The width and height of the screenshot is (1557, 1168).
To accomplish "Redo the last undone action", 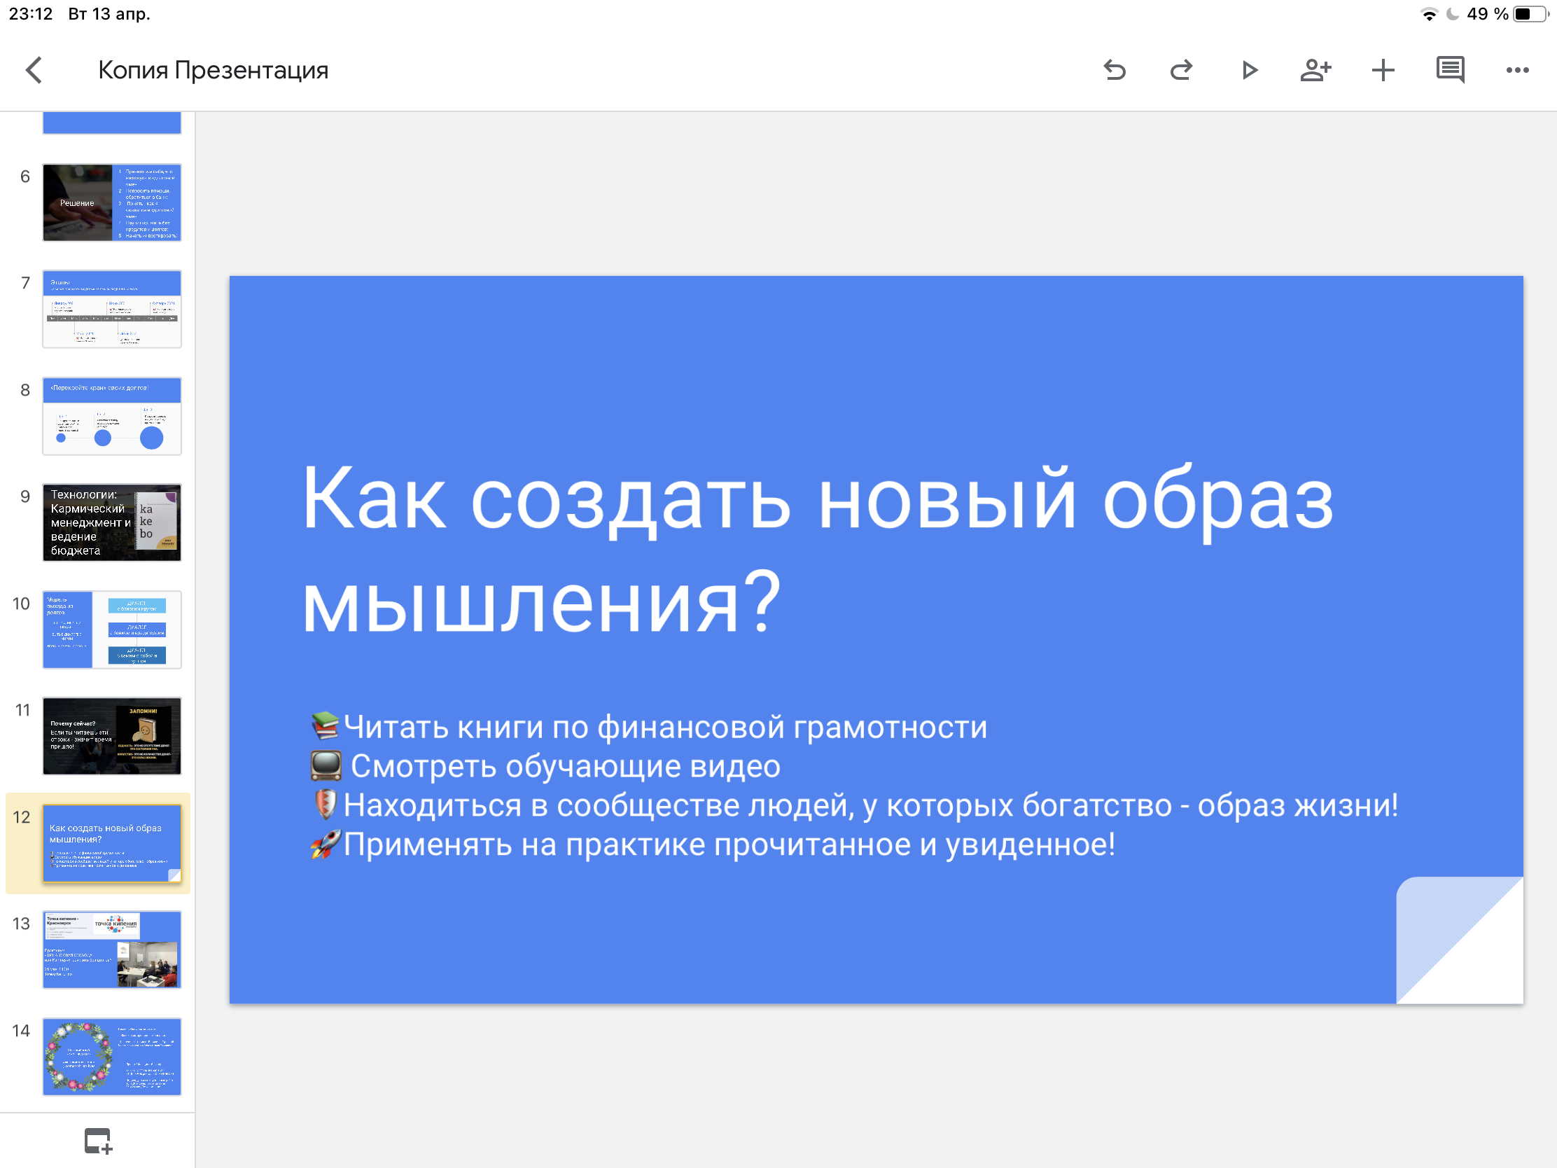I will pos(1181,71).
